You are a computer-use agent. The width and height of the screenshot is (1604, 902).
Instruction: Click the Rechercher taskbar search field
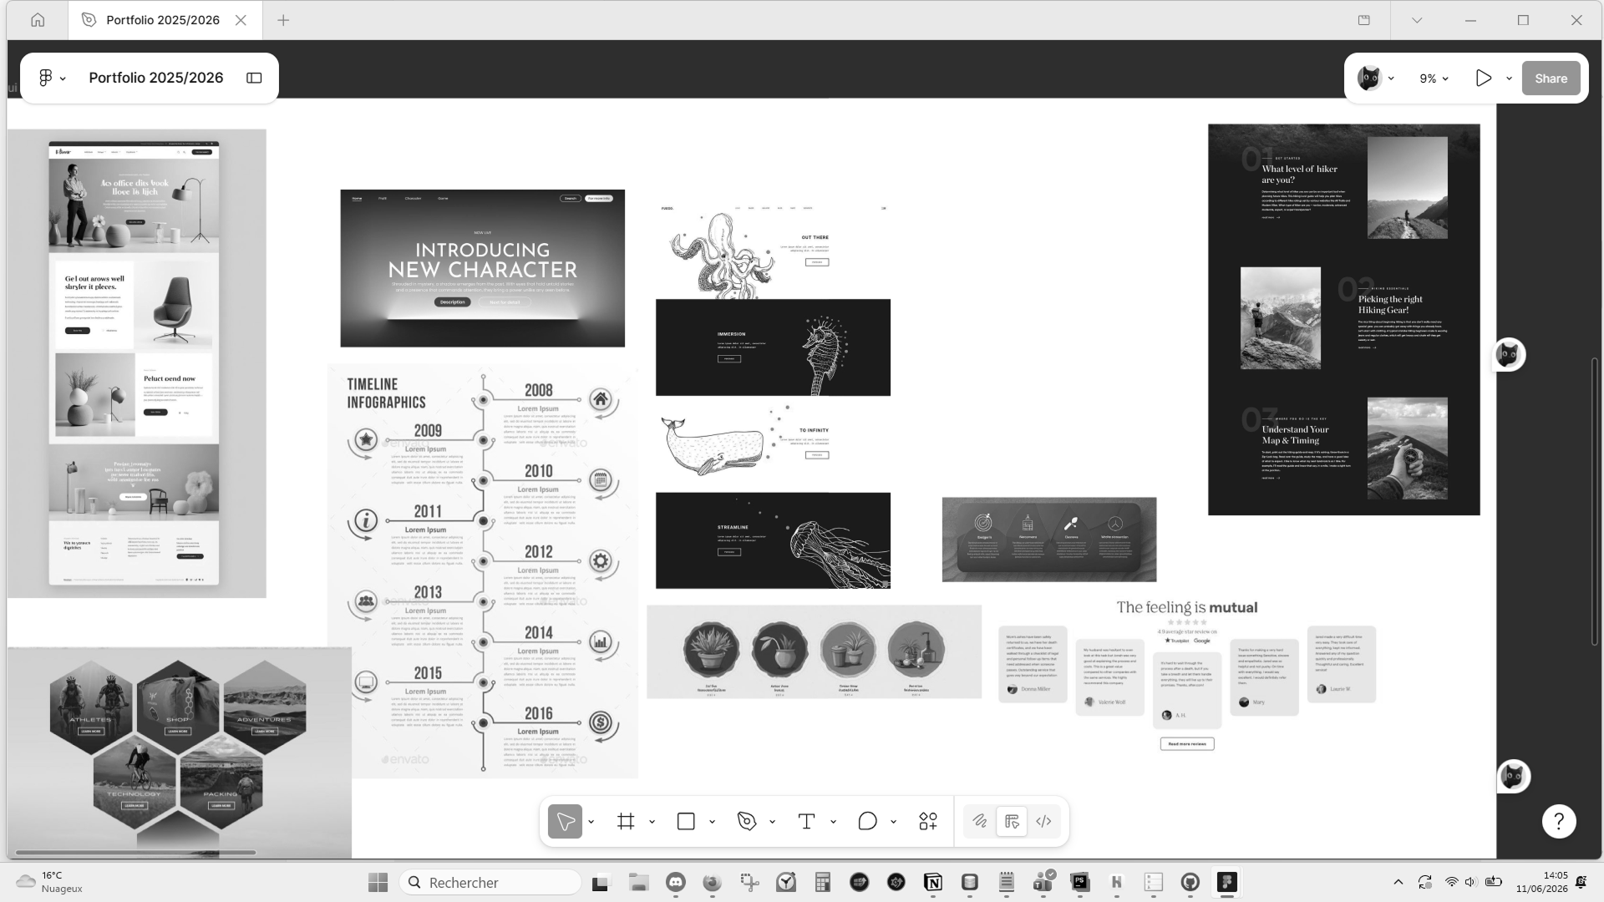(490, 882)
